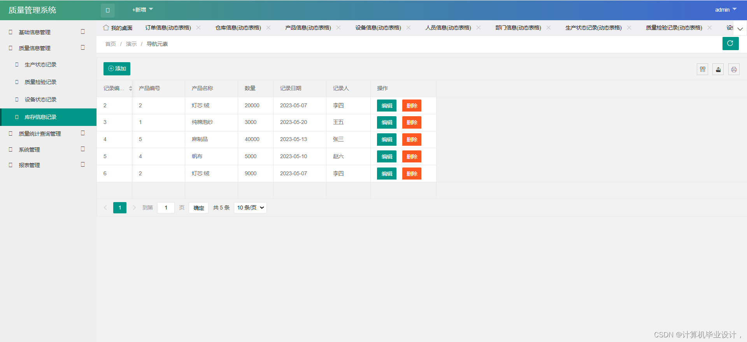747x342 pixels.
Task: Open 设备状态记录 in sidebar
Action: click(x=48, y=99)
